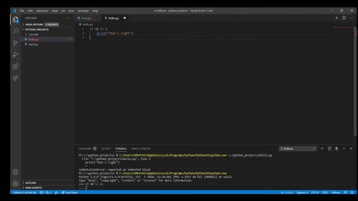This screenshot has height=201, width=358.
Task: Open the File menu
Action: (x=22, y=11)
